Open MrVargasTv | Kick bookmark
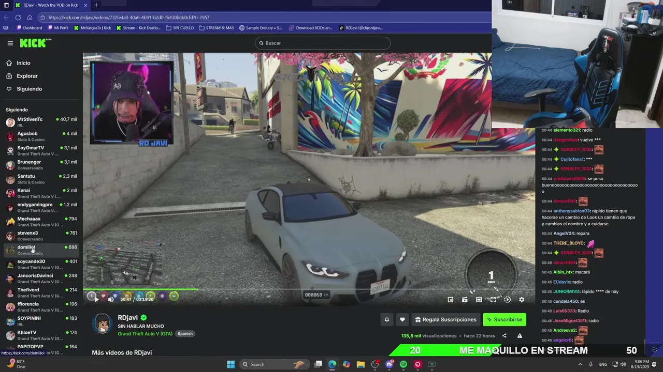The image size is (663, 372). (93, 28)
